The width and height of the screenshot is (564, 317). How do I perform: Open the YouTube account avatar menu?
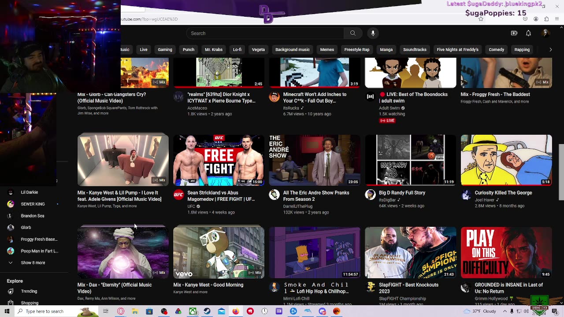[545, 33]
